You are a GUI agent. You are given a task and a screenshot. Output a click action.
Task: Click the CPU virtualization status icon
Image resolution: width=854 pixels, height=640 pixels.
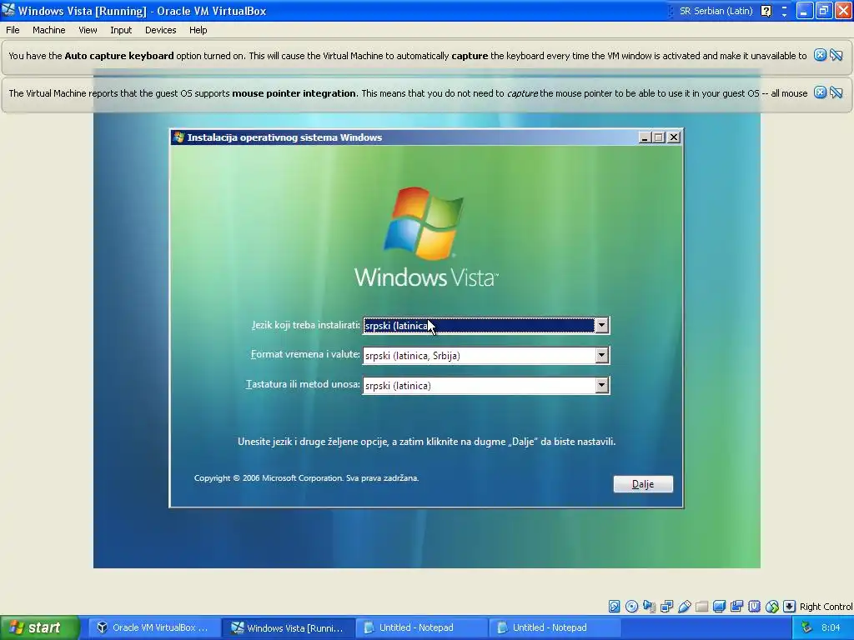[754, 607]
